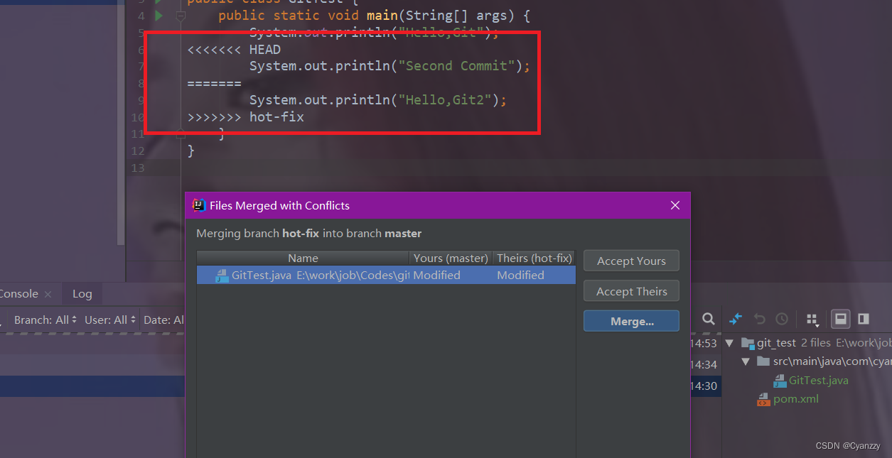Open the Date filter dropdown
This screenshot has height=458, width=892.
click(163, 320)
